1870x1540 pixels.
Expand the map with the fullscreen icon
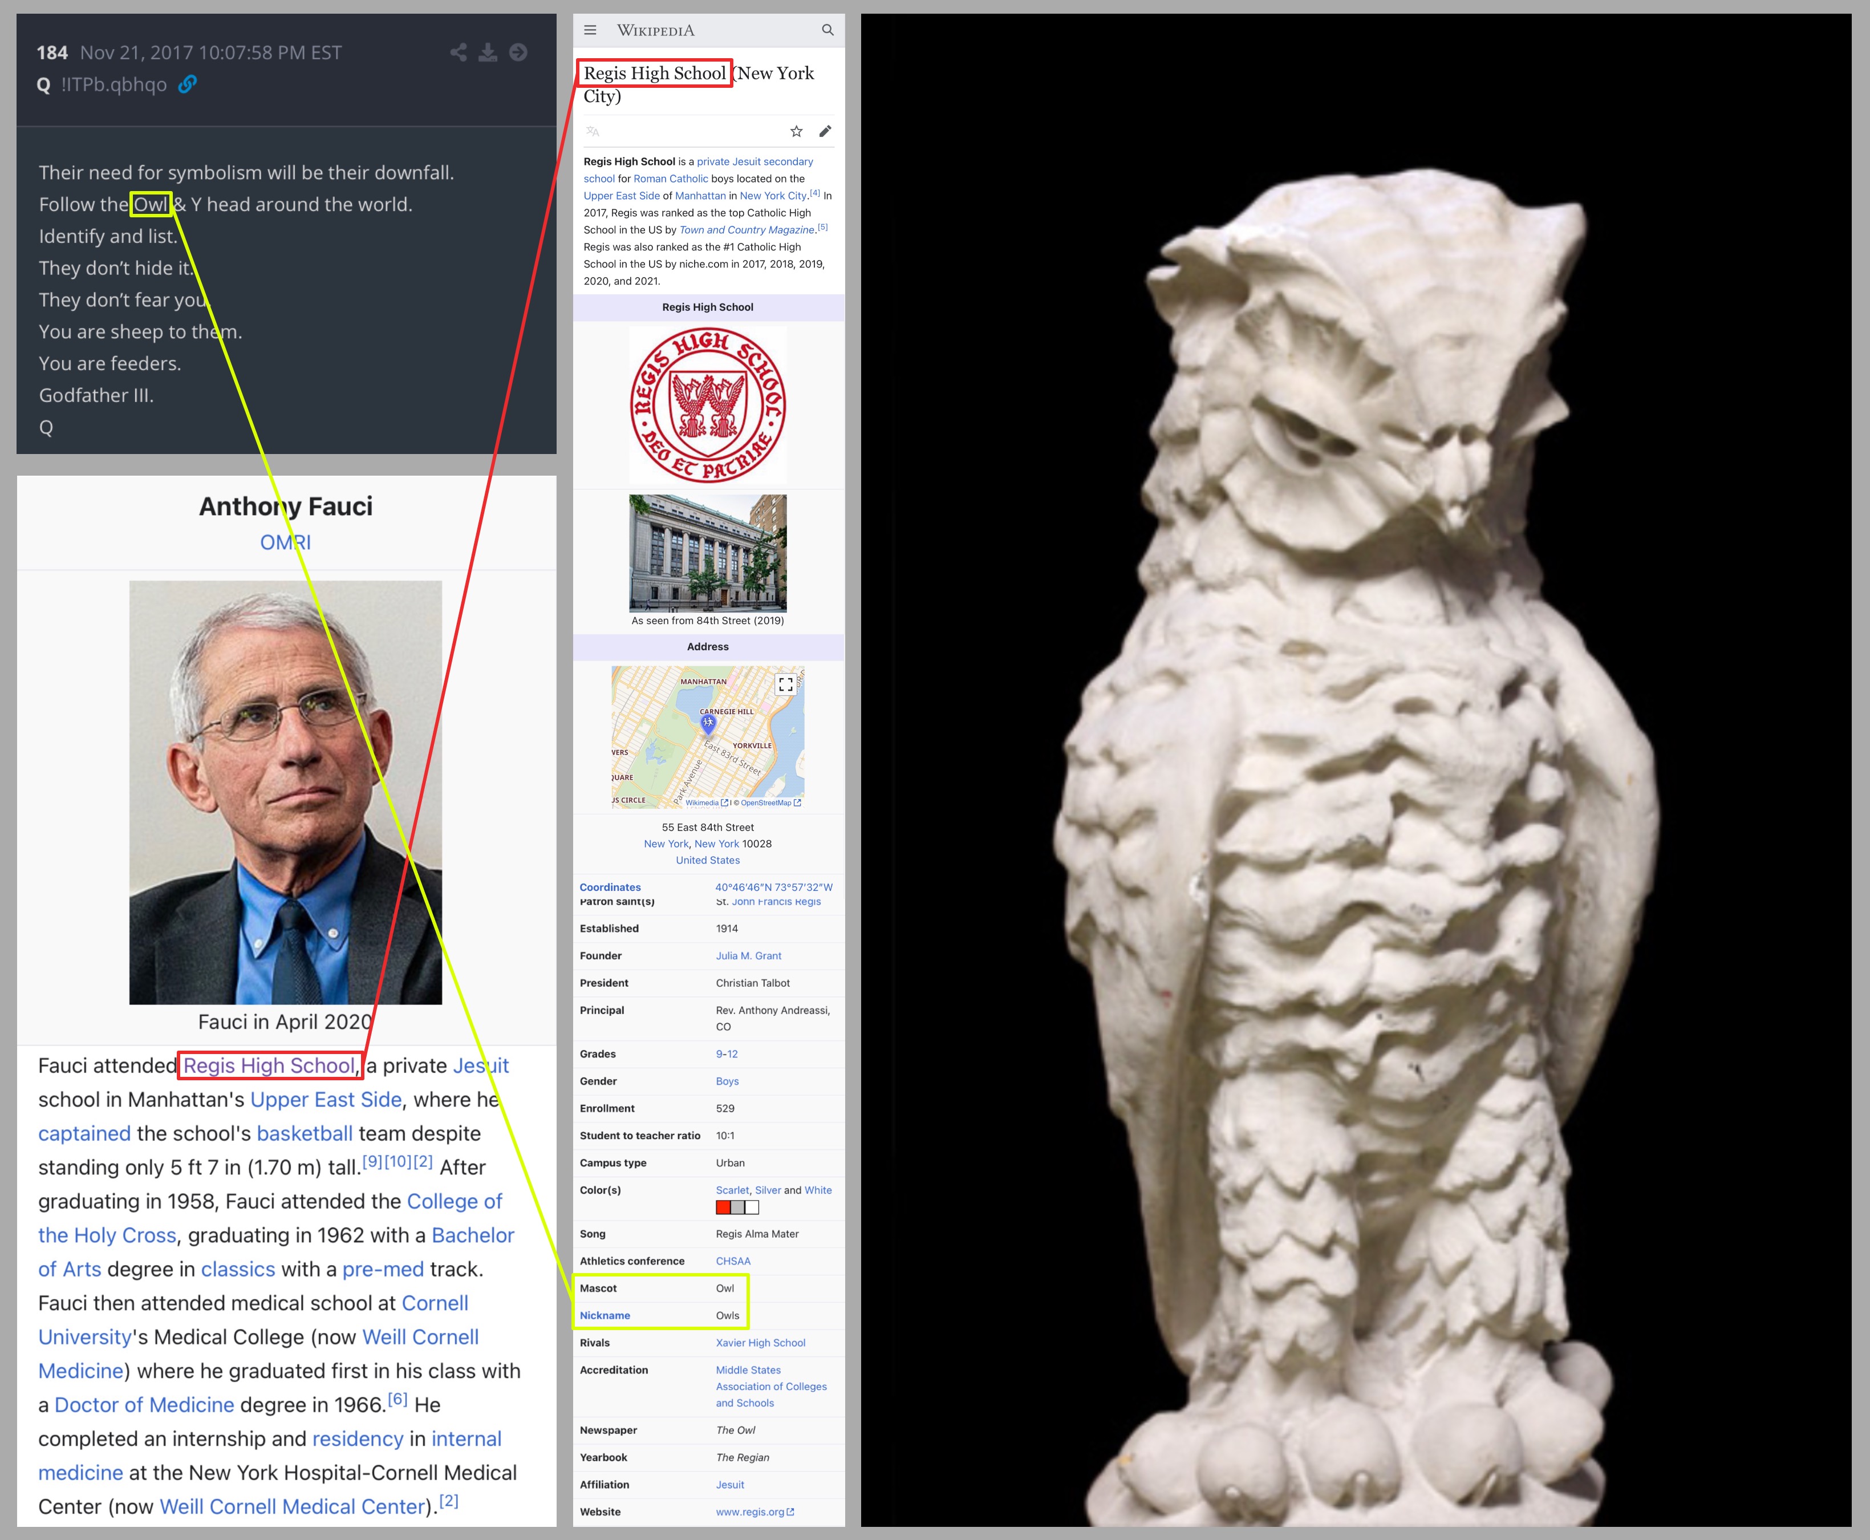(x=785, y=684)
